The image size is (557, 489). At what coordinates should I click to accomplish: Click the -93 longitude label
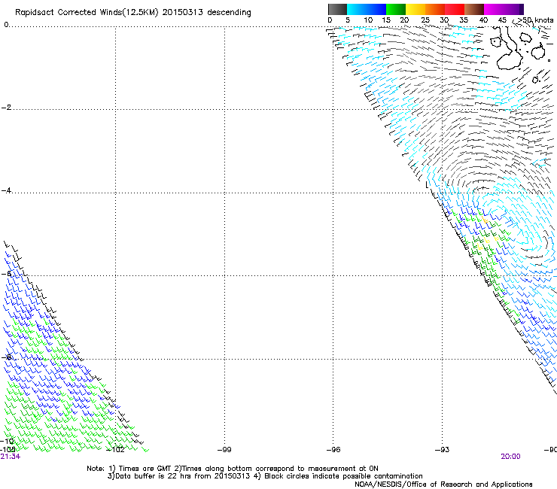click(443, 450)
